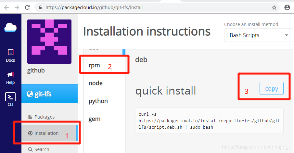Viewport: 294px width, 153px height.
Task: Click the 'Installation instructions' title
Action: click(147, 31)
